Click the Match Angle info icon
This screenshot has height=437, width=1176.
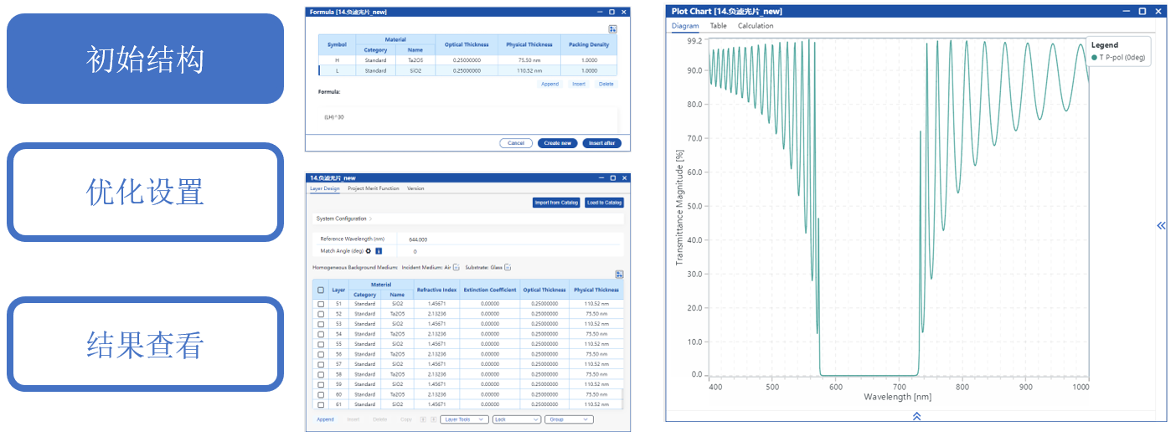click(379, 251)
